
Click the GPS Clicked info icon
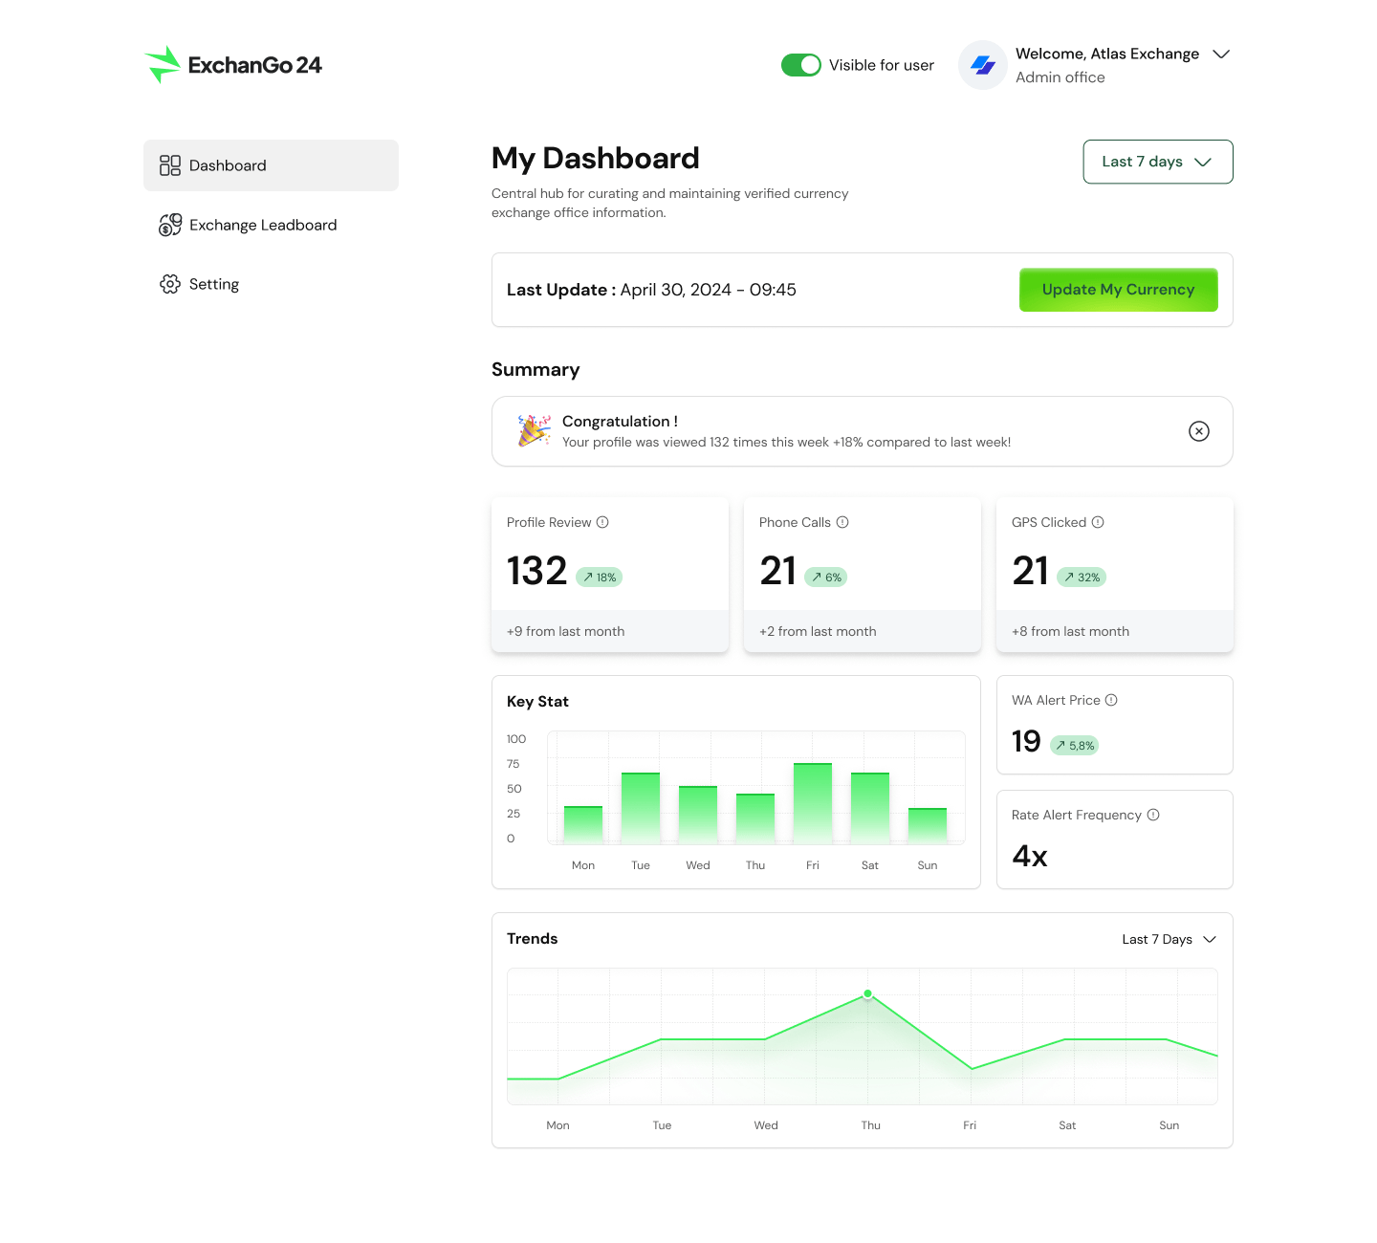click(1098, 522)
